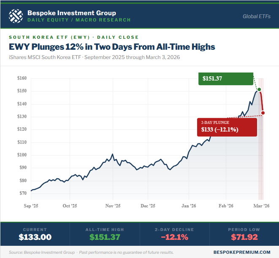Viewport: 279px width, 258px height.
Task: Click the 2-Day Decline −12.1% stat tile
Action: [174, 234]
